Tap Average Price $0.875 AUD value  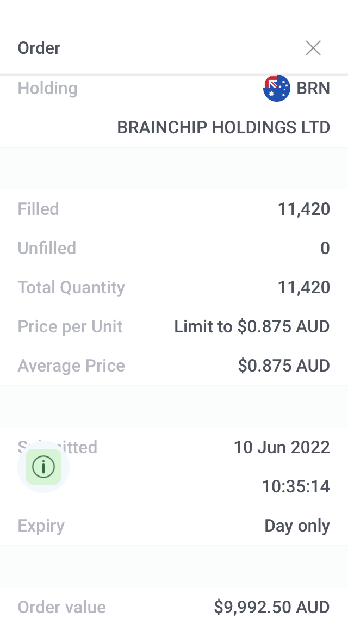click(284, 366)
